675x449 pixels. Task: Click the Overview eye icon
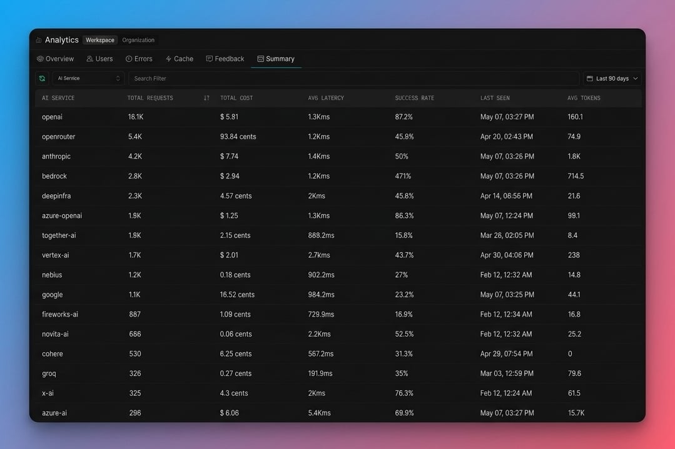click(x=40, y=59)
